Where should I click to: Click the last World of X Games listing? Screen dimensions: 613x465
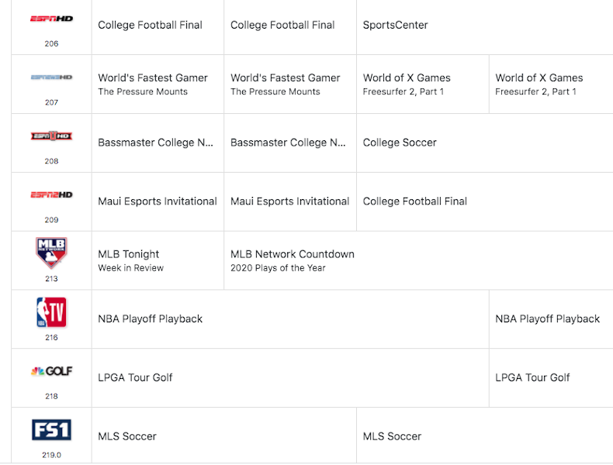point(539,84)
